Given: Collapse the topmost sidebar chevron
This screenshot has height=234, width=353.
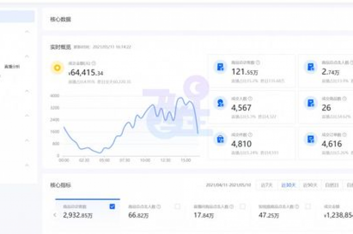Looking at the screenshot, I should tap(27, 32).
